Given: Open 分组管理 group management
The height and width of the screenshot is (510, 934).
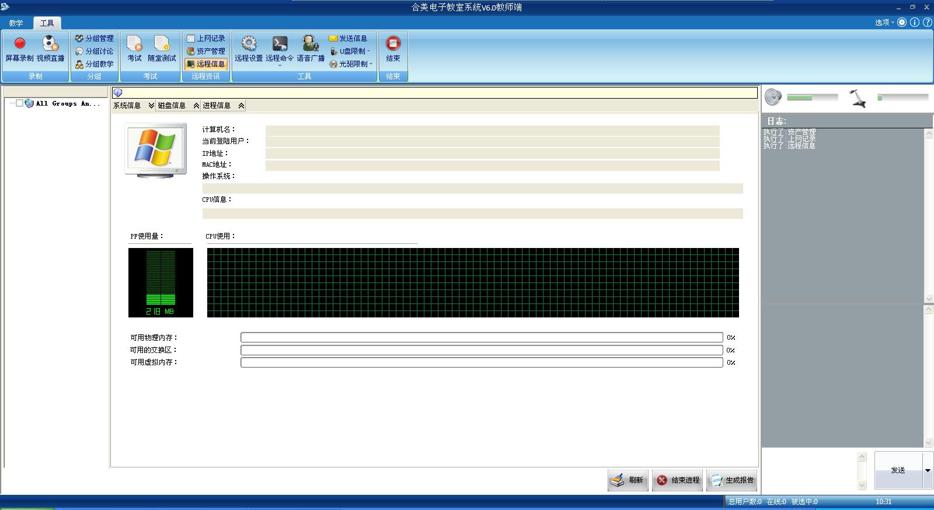Looking at the screenshot, I should pyautogui.click(x=95, y=39).
